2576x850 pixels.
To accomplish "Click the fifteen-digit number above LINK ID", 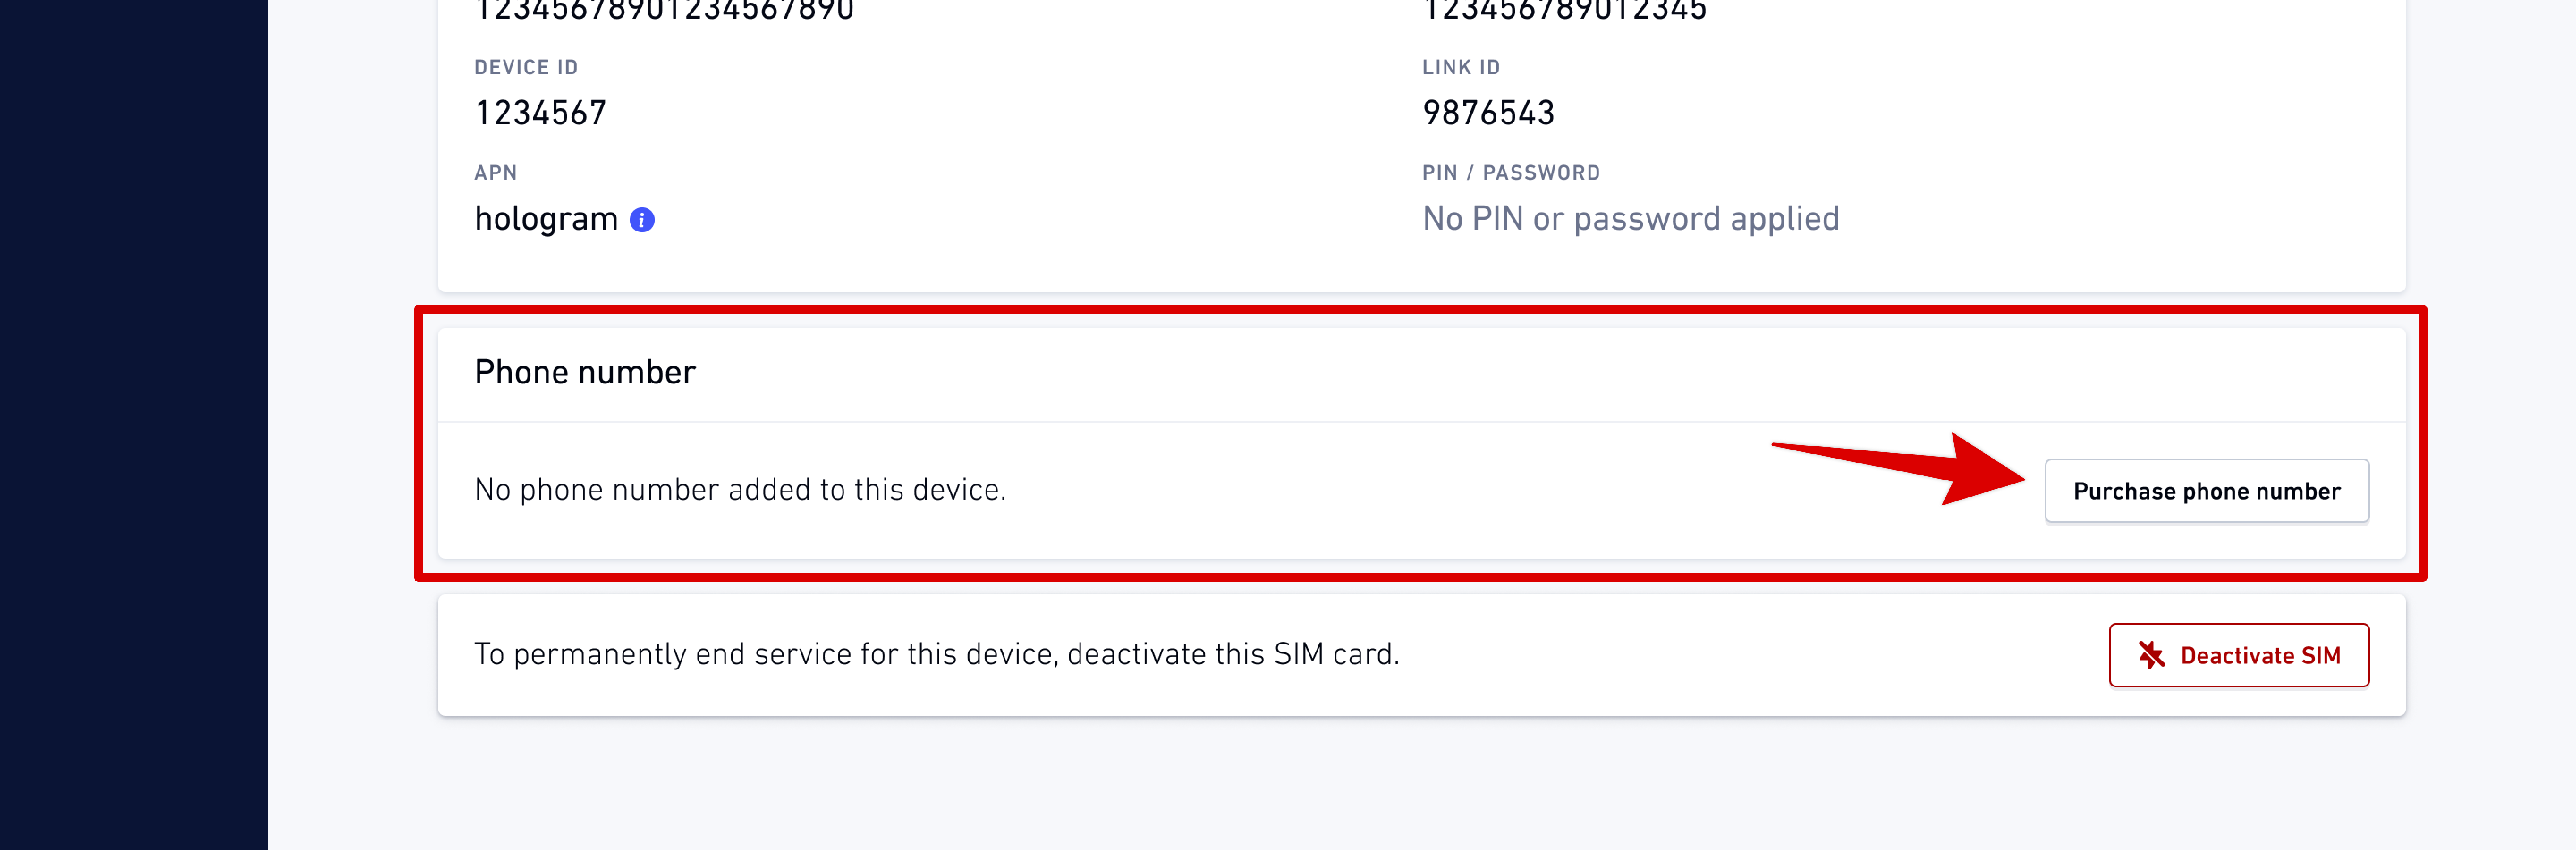I will click(x=1564, y=10).
